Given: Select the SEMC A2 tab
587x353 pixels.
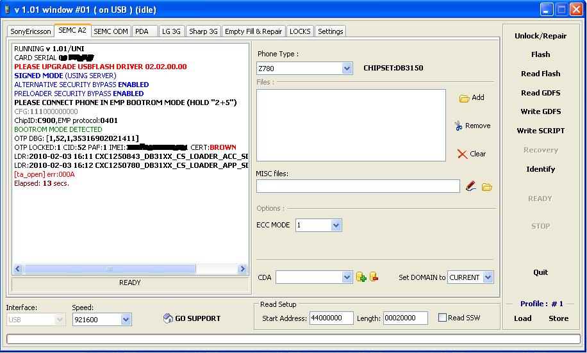Looking at the screenshot, I should click(72, 30).
